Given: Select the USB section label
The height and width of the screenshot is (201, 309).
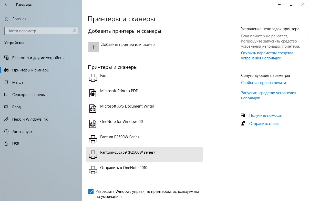Looking at the screenshot, I should [x=16, y=144].
